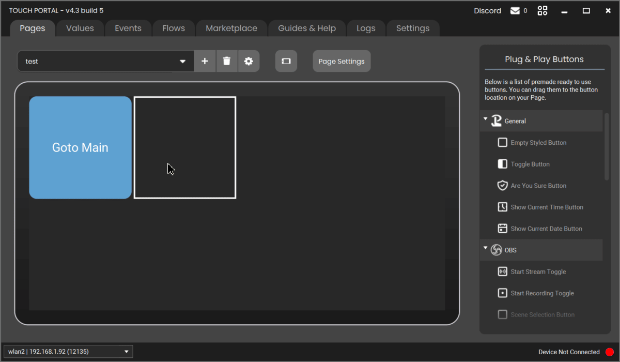
Task: Open the Events tab
Action: point(128,28)
